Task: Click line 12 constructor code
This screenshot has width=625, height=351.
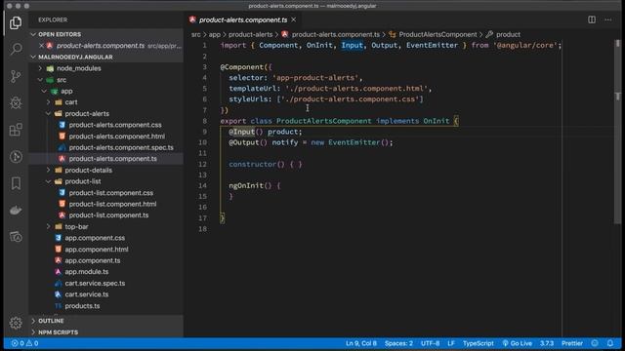Action: (265, 165)
